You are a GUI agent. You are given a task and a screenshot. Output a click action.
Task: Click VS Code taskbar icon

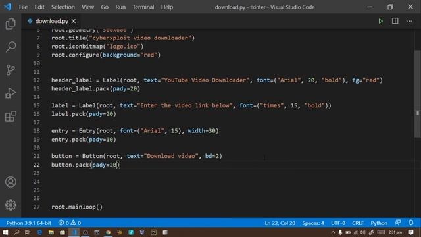(x=74, y=232)
